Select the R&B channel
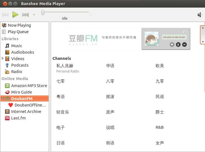This screenshot has width=205, height=152. [160, 127]
